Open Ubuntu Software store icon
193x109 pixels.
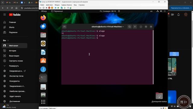tap(43, 61)
